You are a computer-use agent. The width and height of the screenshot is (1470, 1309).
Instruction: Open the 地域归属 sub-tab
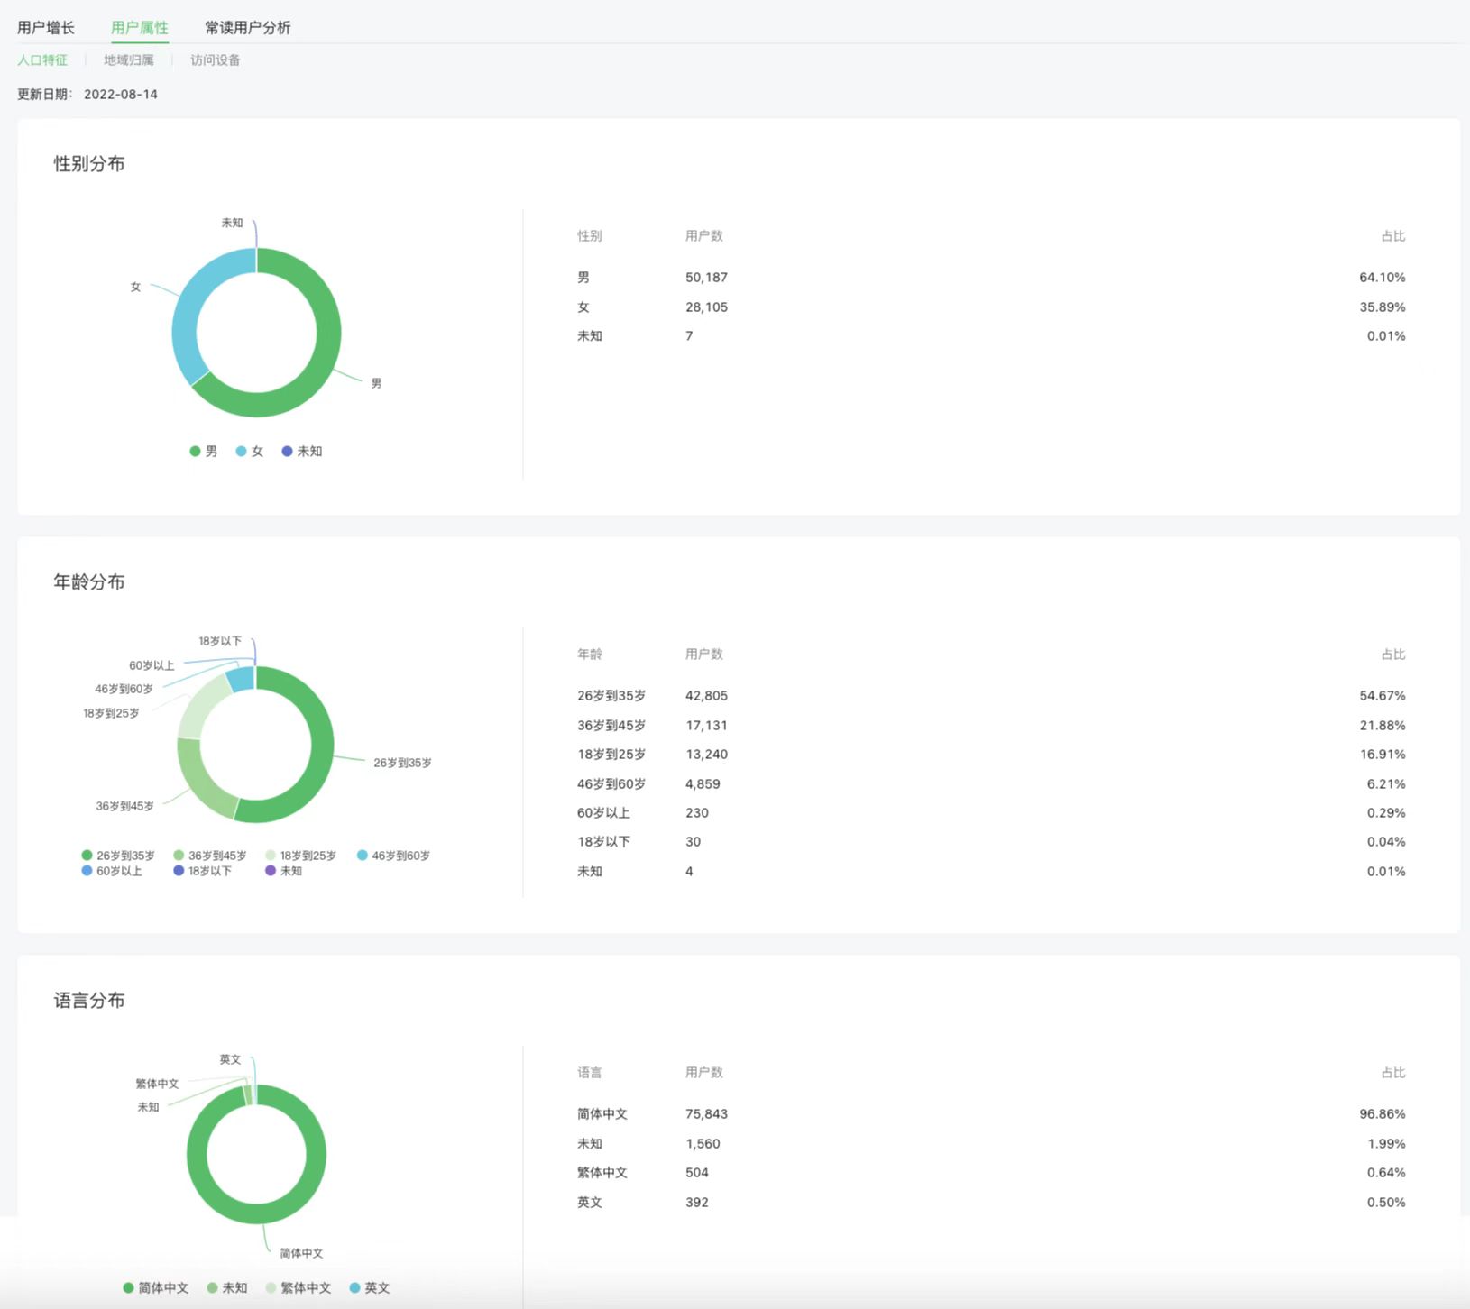click(x=128, y=60)
